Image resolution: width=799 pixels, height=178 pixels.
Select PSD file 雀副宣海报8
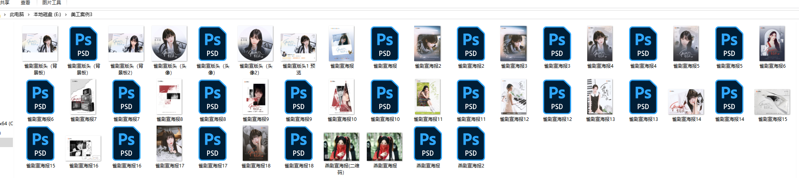pyautogui.click(x=212, y=97)
